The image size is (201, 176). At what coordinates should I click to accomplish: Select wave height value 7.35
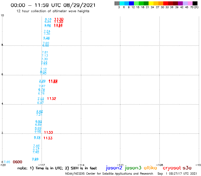coord(47,34)
